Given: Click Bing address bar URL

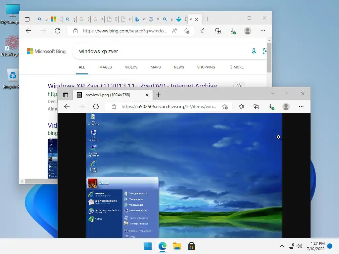Looking at the screenshot, I should pos(125,31).
